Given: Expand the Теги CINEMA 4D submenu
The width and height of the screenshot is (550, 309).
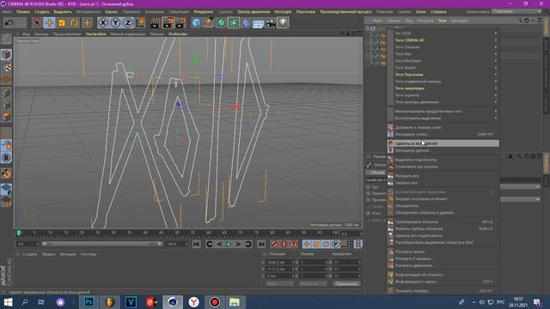Looking at the screenshot, I should (x=443, y=40).
